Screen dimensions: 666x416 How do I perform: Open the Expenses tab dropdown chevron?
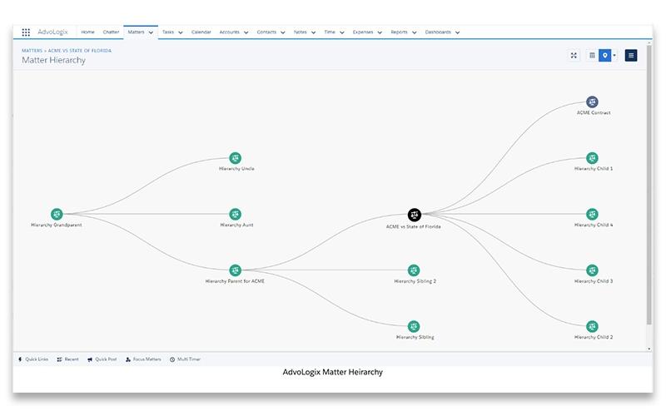pos(380,32)
